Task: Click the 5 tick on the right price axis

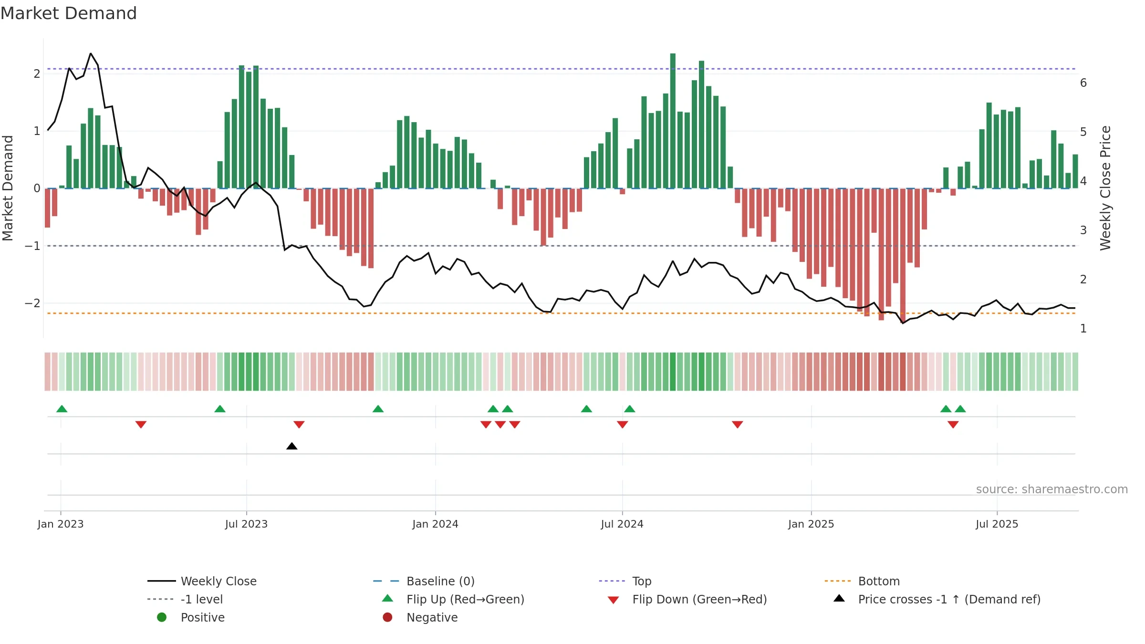Action: coord(1083,132)
